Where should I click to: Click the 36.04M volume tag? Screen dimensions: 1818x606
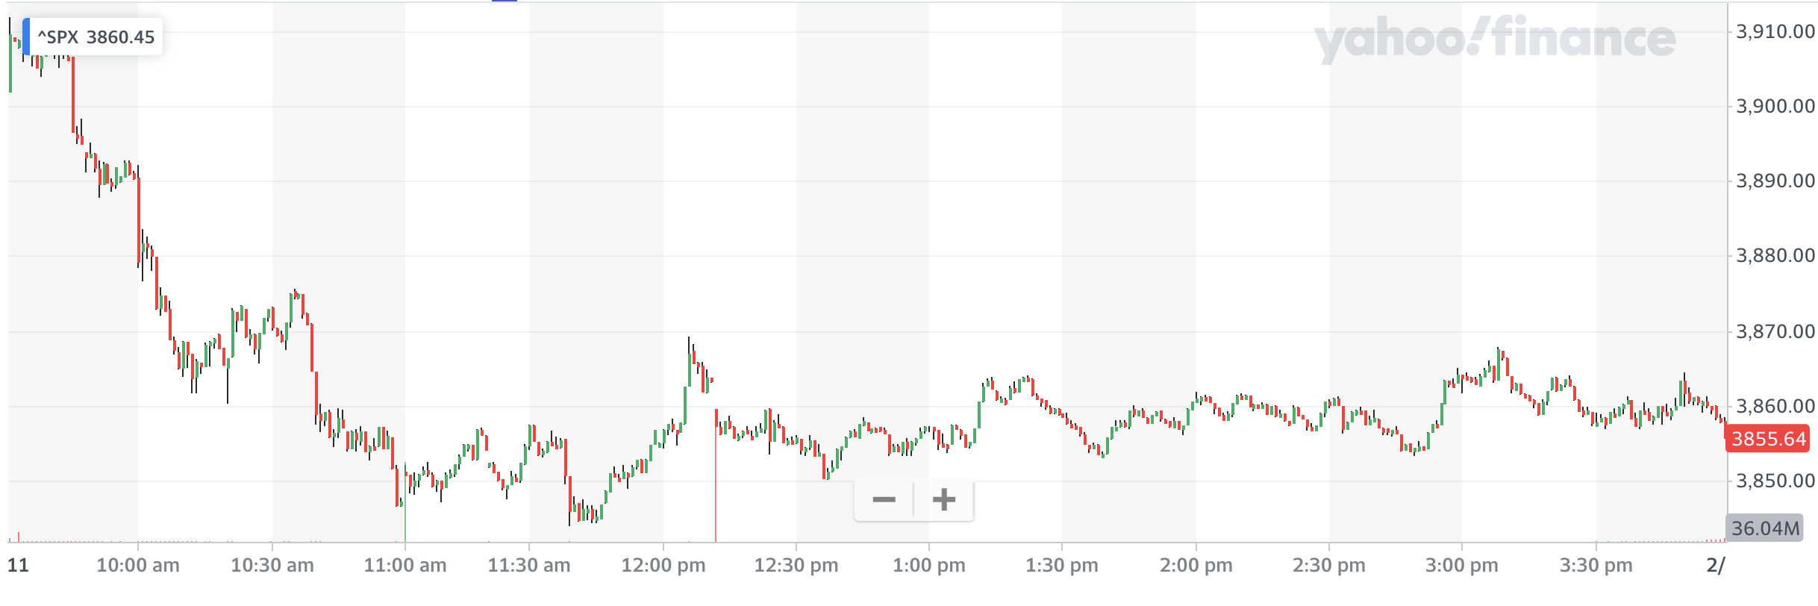[1765, 528]
